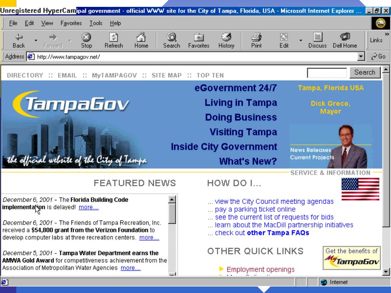The width and height of the screenshot is (391, 293).
Task: Go to the browser Home page
Action: [x=141, y=40]
